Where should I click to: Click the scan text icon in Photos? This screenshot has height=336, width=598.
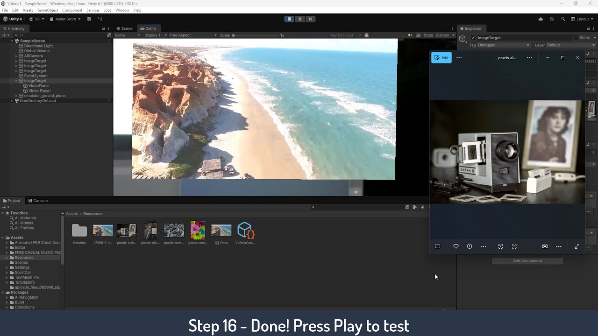tap(514, 246)
